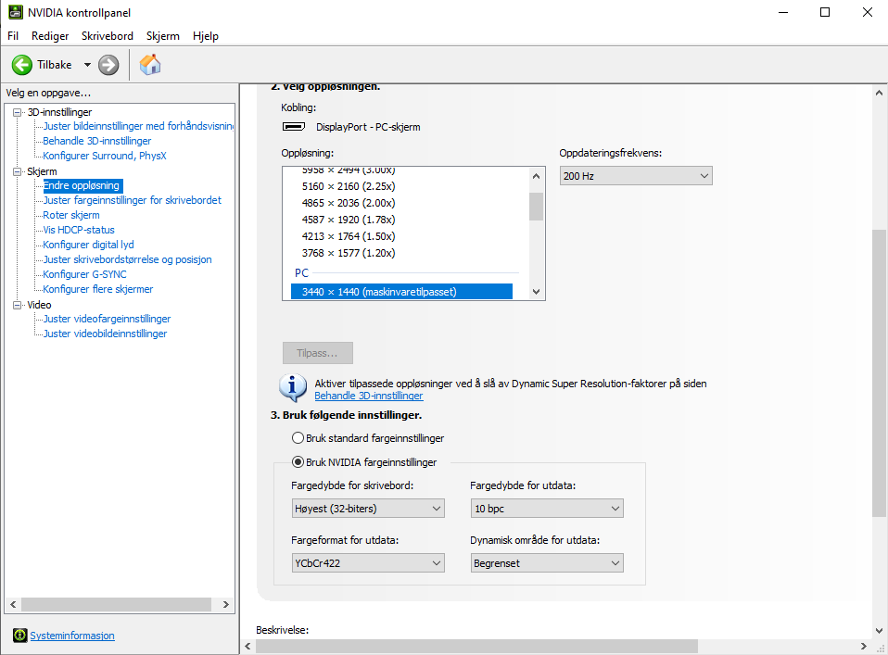Click task tree horizontal scroll left arrow

(13, 604)
